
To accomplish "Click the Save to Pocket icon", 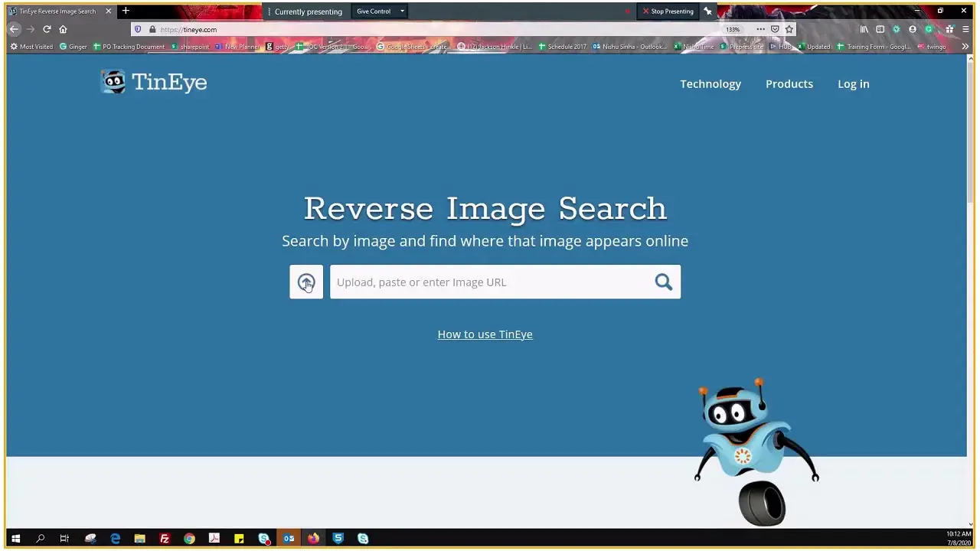I will pyautogui.click(x=775, y=29).
